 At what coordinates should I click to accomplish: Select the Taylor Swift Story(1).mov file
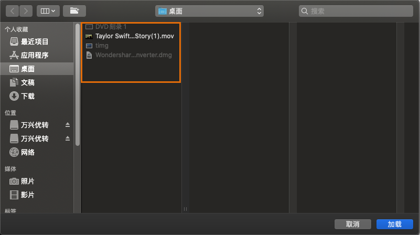pyautogui.click(x=134, y=36)
